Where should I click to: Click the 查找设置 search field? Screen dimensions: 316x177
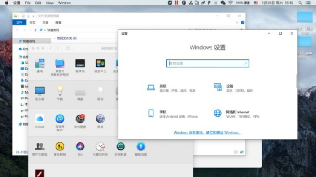207,63
